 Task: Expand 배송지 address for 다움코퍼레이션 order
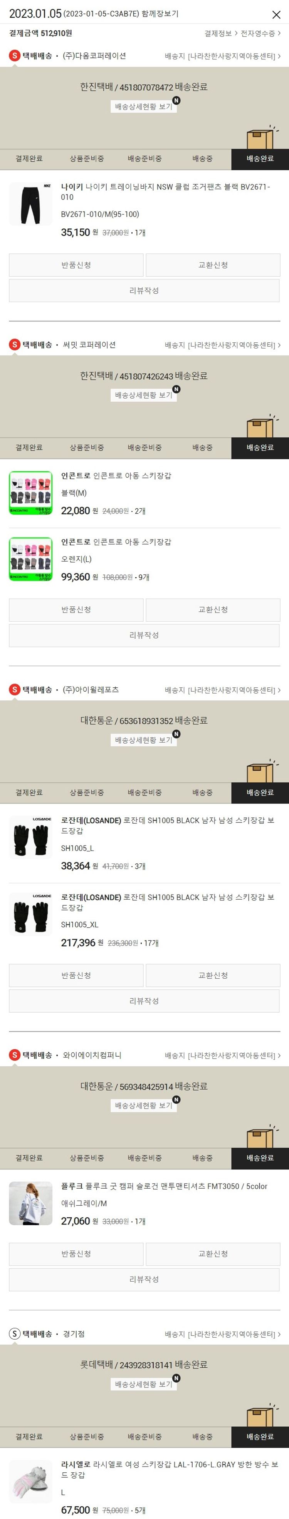tap(222, 56)
